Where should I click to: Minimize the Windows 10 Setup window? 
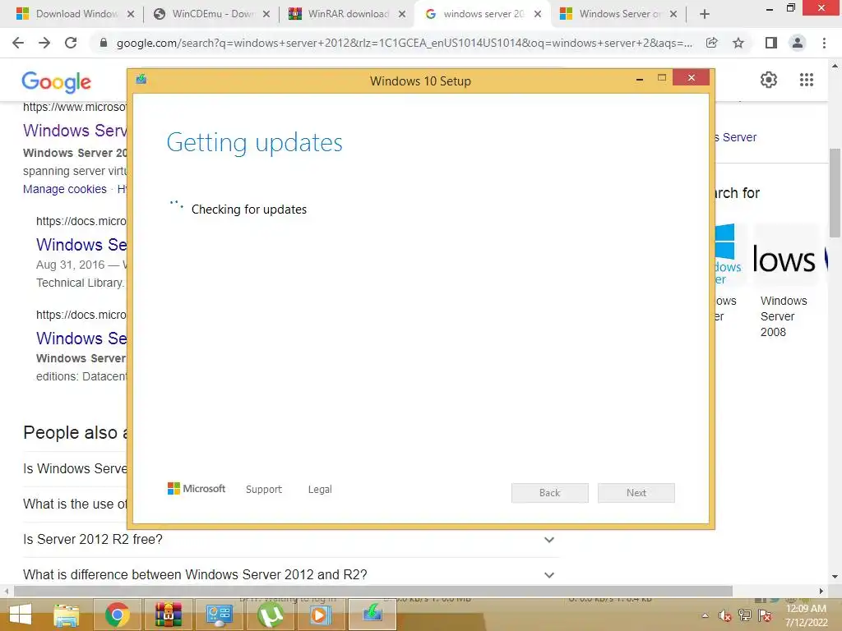point(640,79)
